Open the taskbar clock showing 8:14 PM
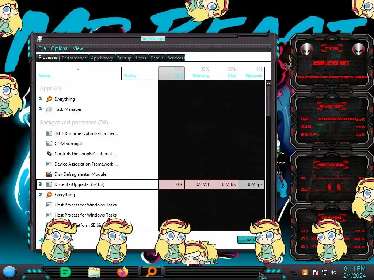 click(354, 272)
